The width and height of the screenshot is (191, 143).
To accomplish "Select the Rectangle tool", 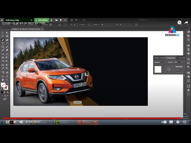I will pyautogui.click(x=3, y=47).
